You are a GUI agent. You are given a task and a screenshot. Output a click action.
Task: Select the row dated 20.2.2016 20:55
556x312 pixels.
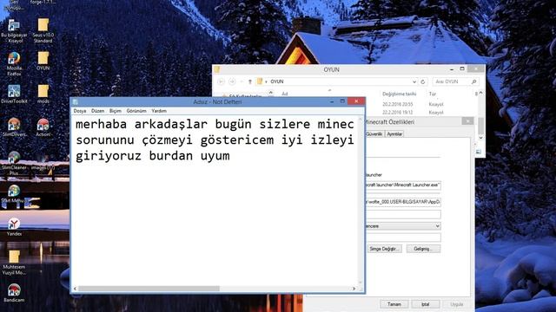398,104
